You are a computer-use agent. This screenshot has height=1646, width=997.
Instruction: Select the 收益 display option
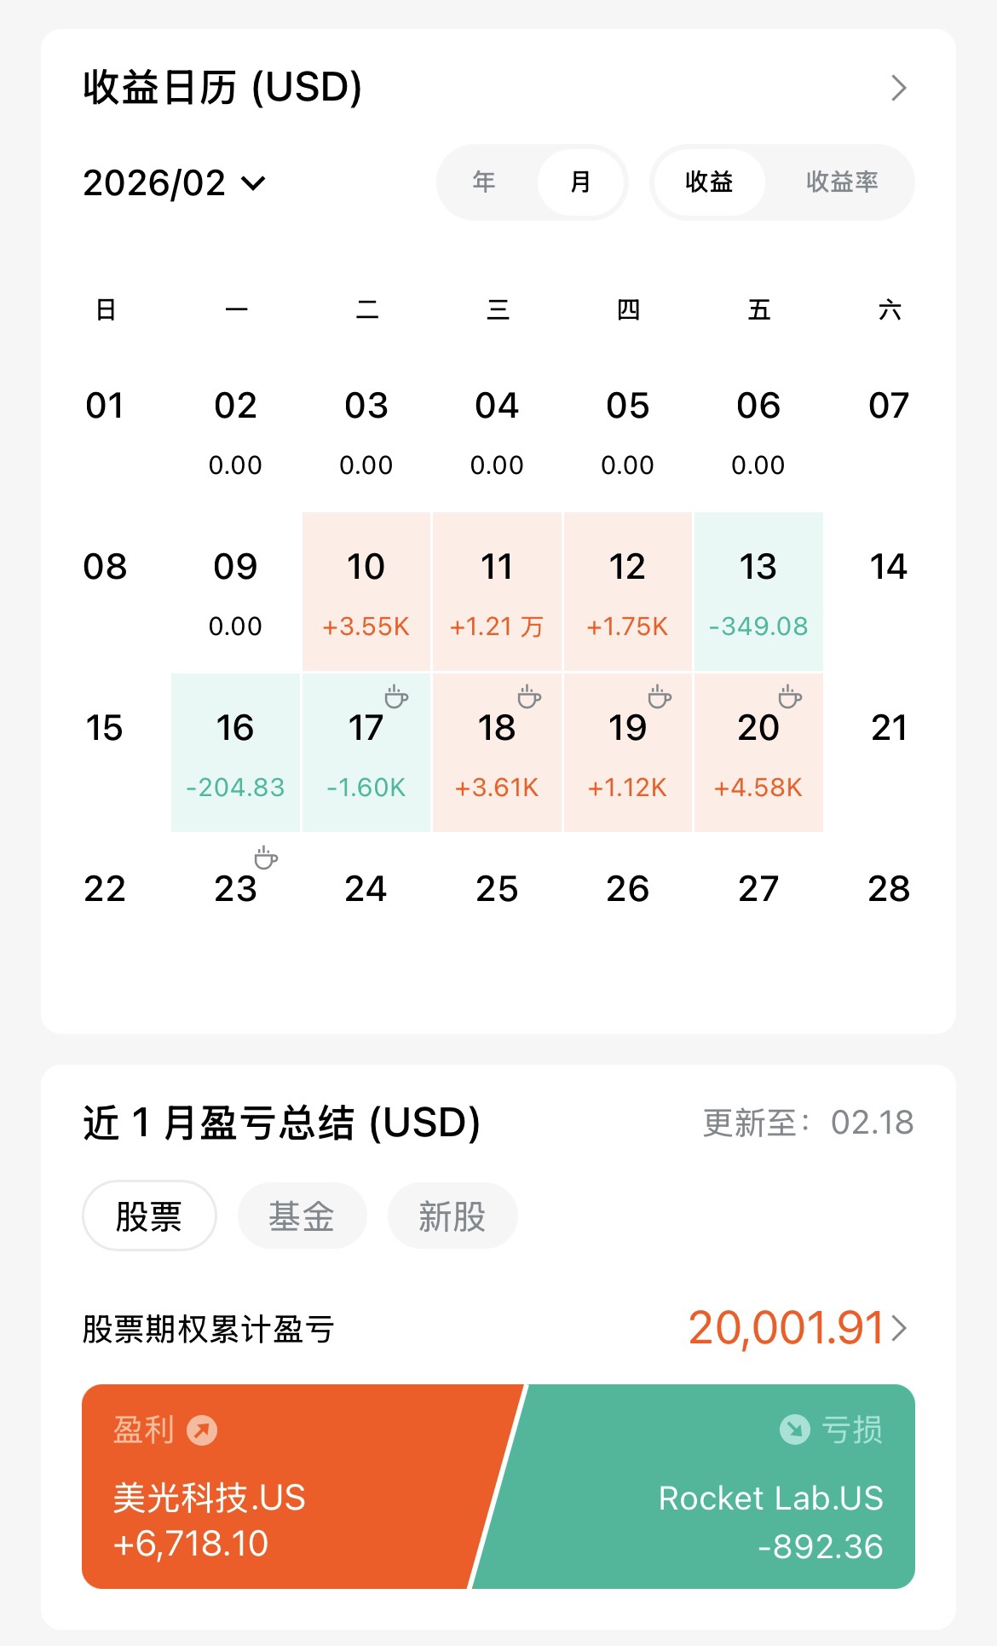point(709,182)
